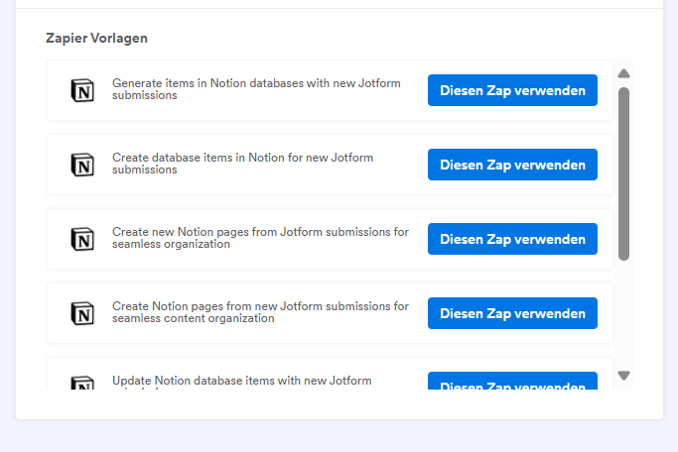Click the template list scrollbar thumb

coord(623,173)
